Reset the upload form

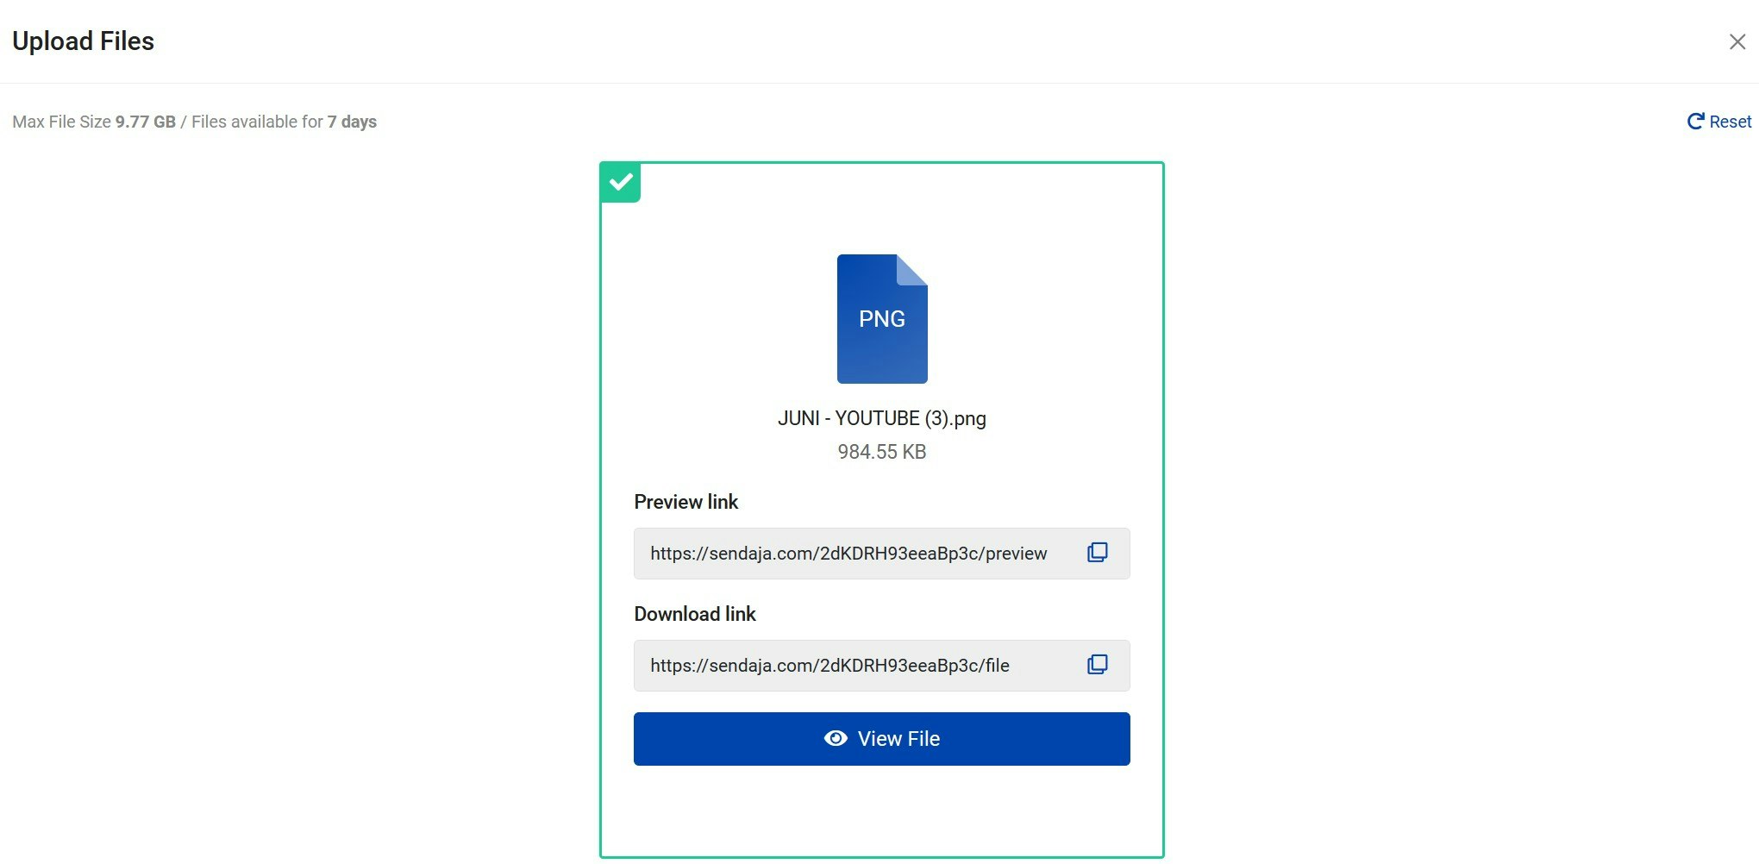[x=1719, y=122]
